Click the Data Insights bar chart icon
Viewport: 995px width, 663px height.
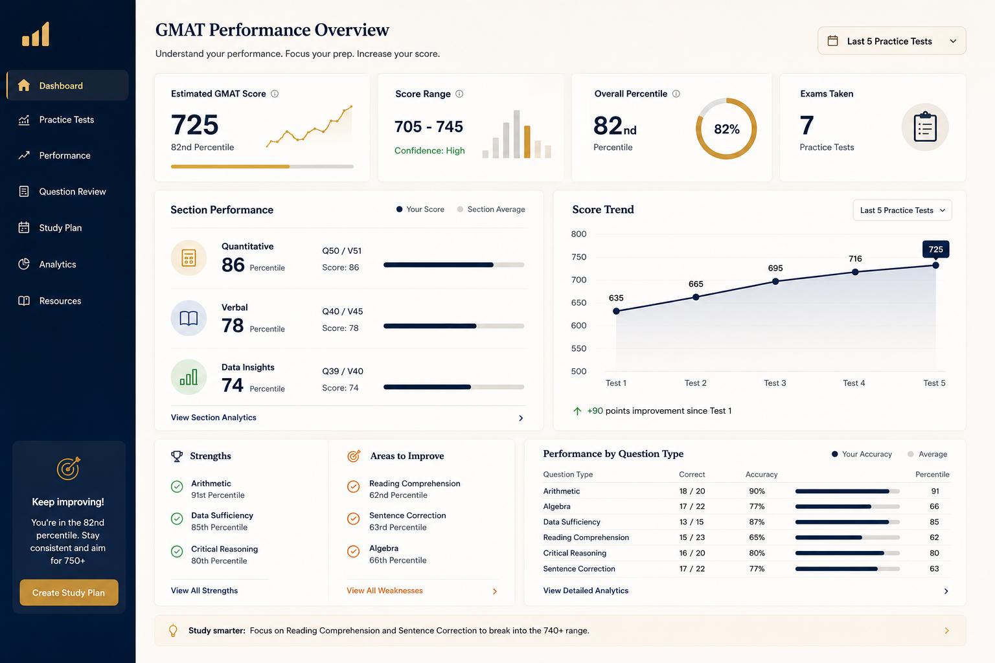(189, 377)
